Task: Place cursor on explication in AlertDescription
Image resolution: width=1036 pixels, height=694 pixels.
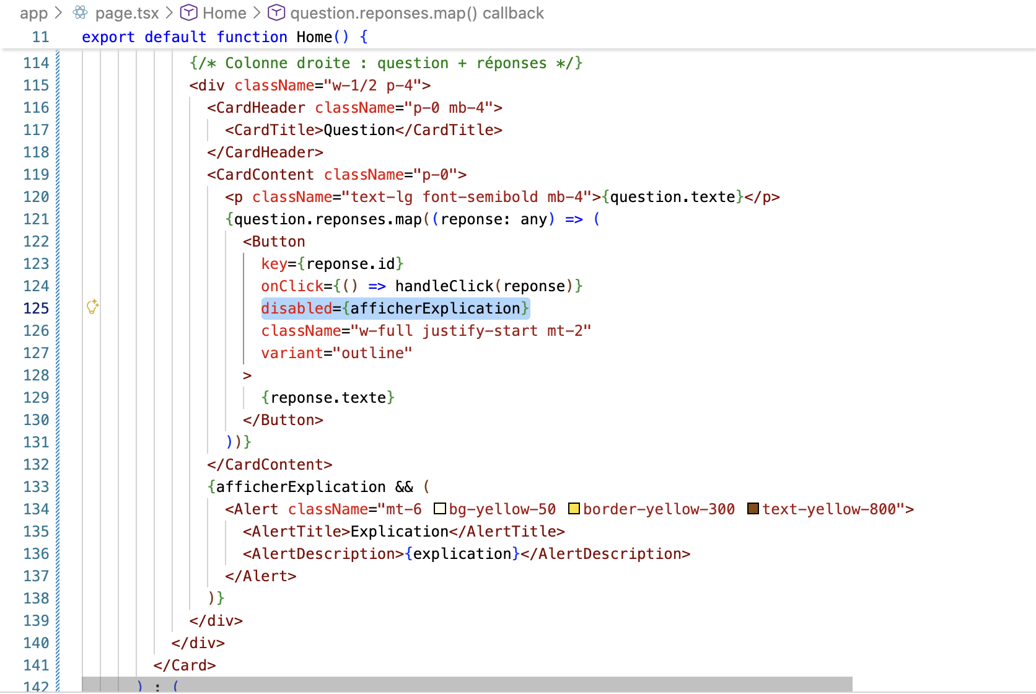Action: [x=462, y=554]
